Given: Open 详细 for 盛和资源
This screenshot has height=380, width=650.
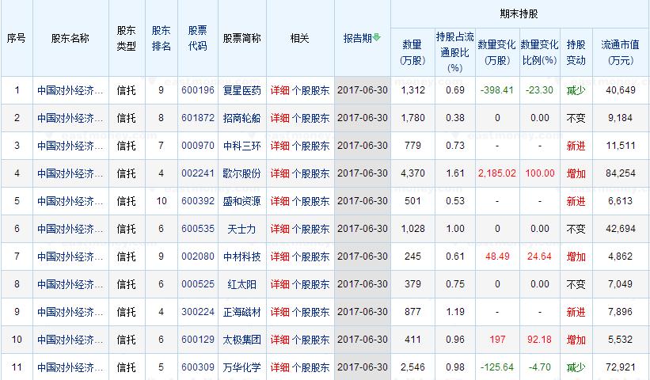Looking at the screenshot, I should click(279, 201).
